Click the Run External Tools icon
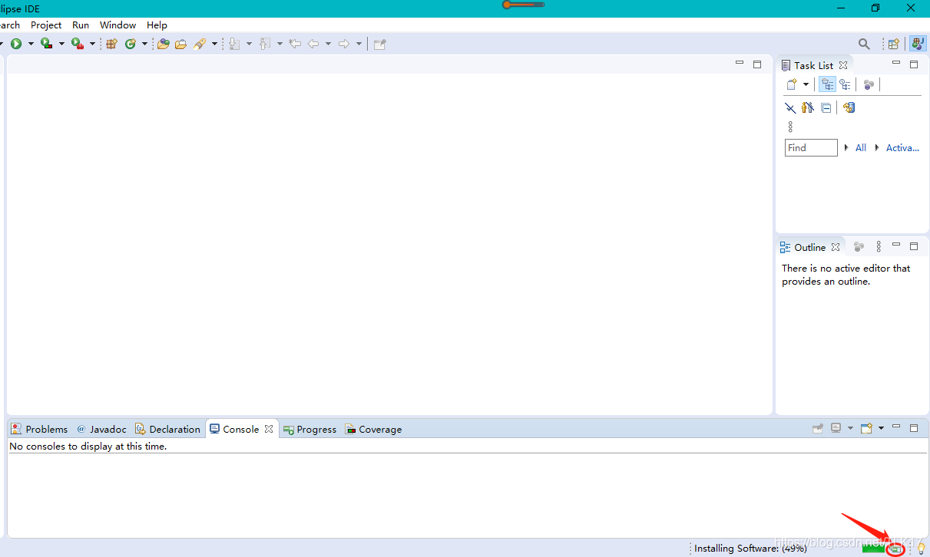Image resolution: width=930 pixels, height=557 pixels. [x=77, y=44]
